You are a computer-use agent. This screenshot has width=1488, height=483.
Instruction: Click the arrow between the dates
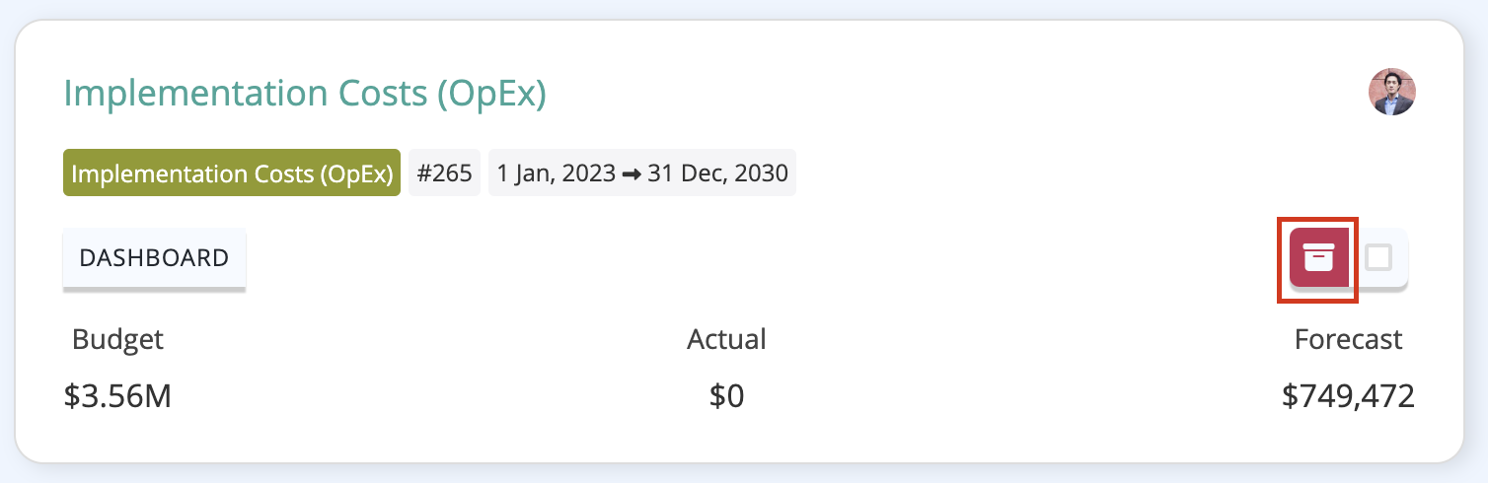click(x=632, y=174)
